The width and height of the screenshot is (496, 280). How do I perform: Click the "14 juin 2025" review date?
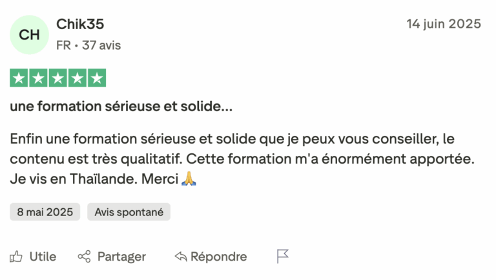(443, 24)
